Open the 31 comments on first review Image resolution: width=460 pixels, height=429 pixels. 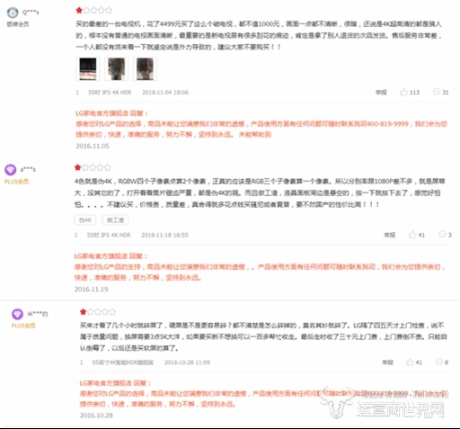(x=440, y=92)
